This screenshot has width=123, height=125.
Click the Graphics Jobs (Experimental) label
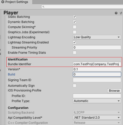pyautogui.click(x=29, y=32)
